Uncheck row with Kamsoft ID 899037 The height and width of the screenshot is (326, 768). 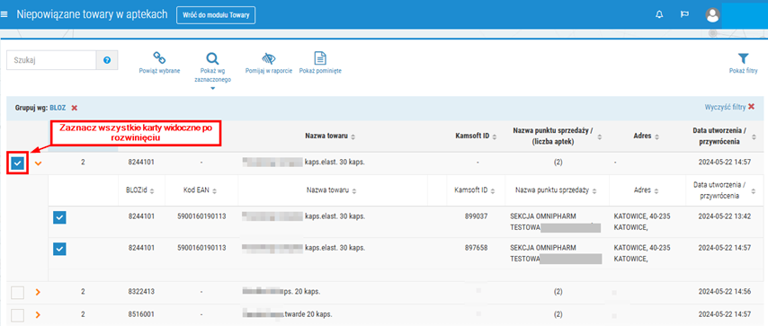coord(59,216)
